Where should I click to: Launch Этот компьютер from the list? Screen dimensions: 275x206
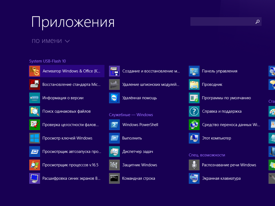click(216, 138)
